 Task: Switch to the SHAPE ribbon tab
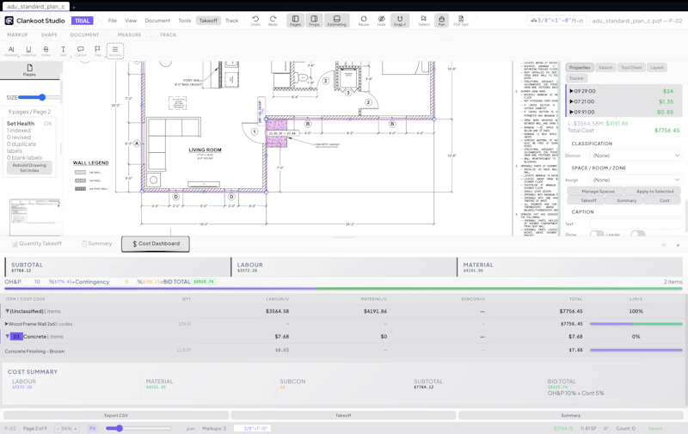[49, 34]
